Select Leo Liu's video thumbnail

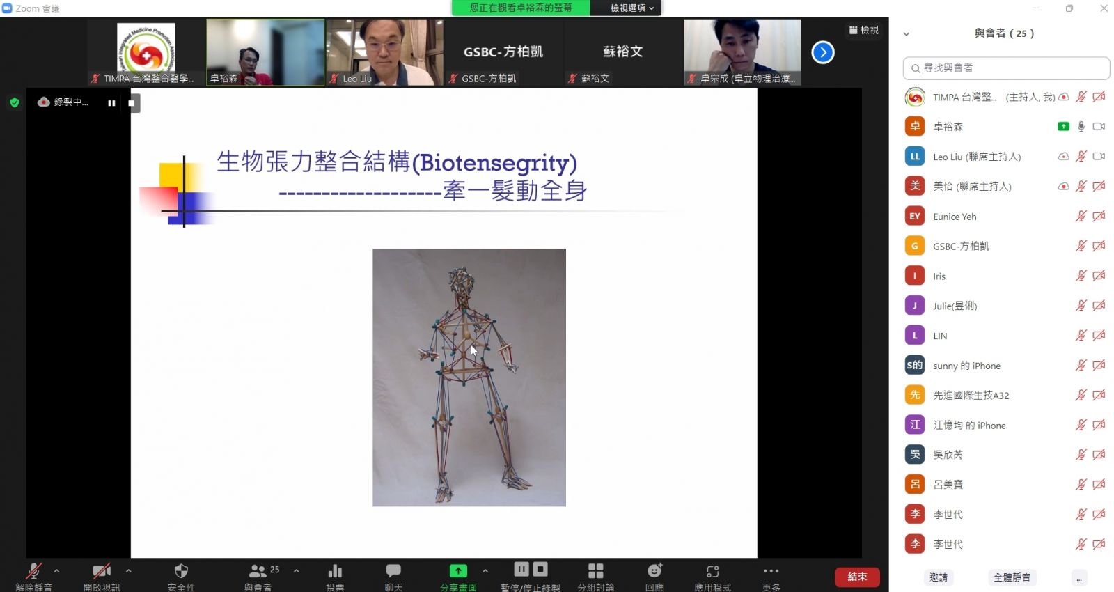(x=385, y=52)
